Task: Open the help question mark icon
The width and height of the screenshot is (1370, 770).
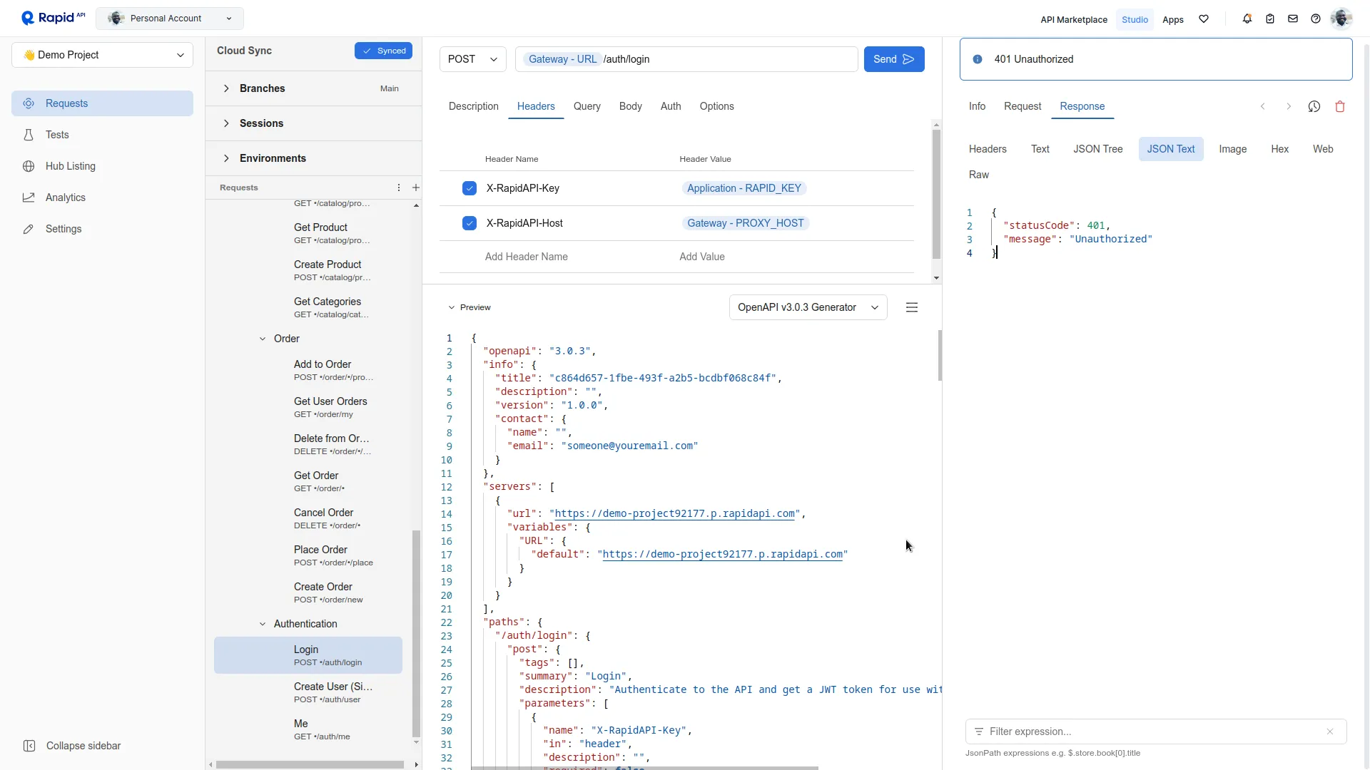Action: [x=1316, y=19]
